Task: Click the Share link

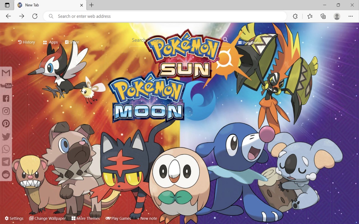Action: click(72, 42)
